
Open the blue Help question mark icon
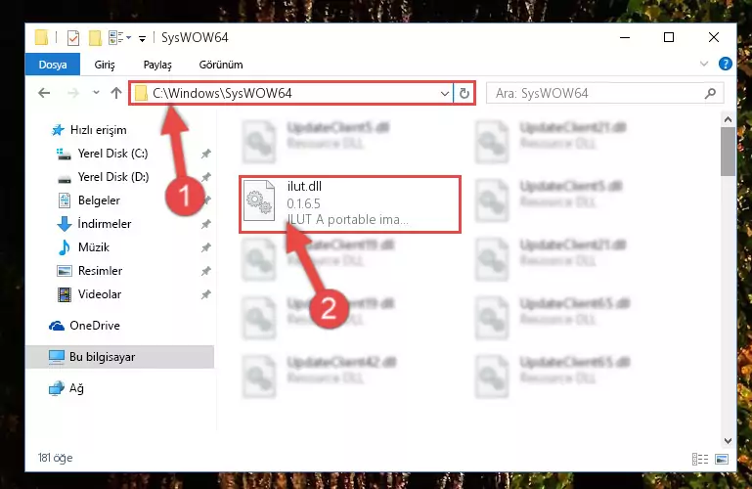coord(726,64)
